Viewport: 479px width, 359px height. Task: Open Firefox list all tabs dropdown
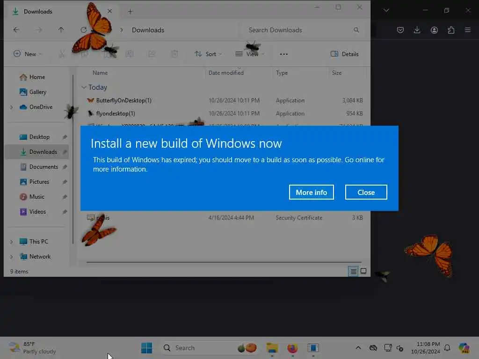pyautogui.click(x=386, y=10)
